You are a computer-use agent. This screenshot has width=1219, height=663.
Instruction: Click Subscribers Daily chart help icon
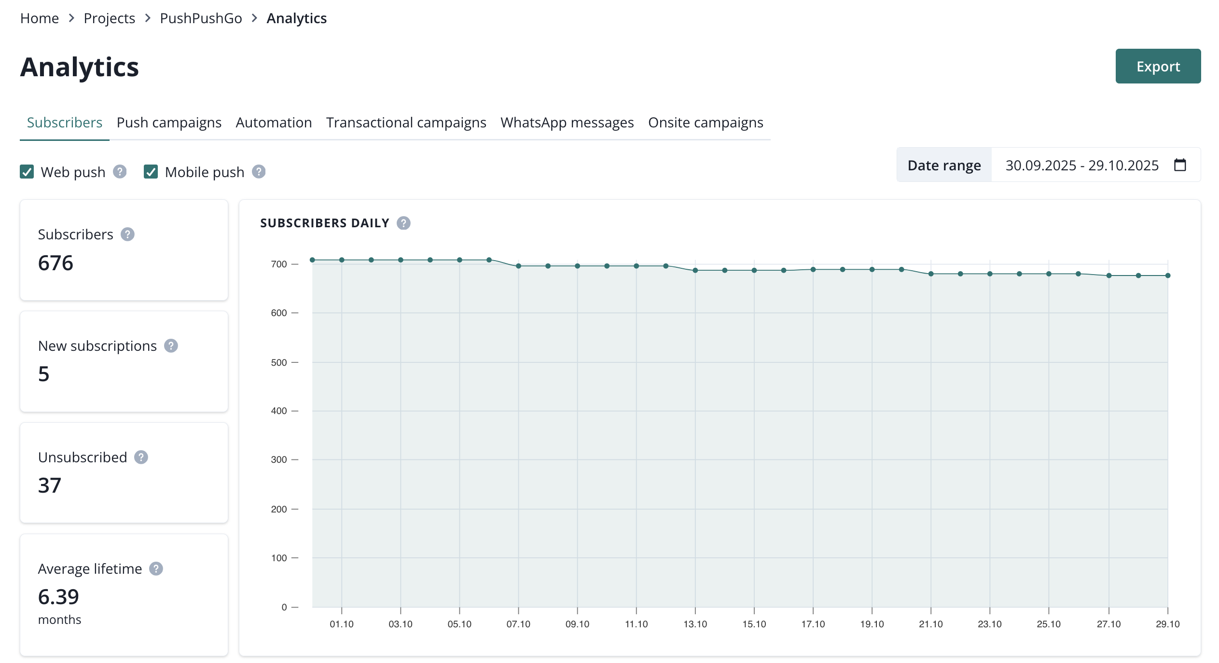[x=403, y=223]
